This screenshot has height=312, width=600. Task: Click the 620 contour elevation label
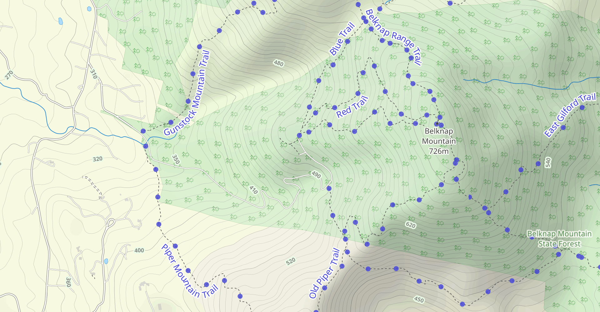[410, 225]
